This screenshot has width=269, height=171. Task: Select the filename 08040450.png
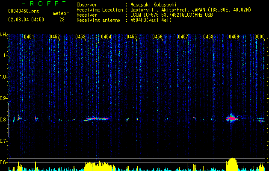point(24,11)
